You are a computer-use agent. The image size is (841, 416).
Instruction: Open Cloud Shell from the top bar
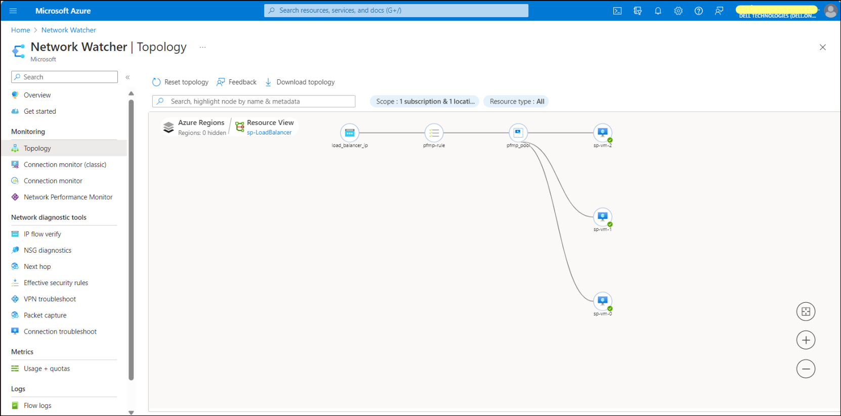(617, 11)
